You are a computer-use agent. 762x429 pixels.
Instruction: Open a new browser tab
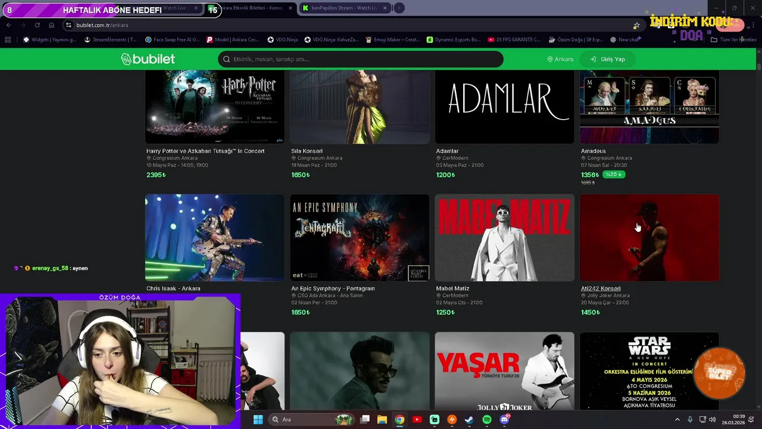pos(399,8)
